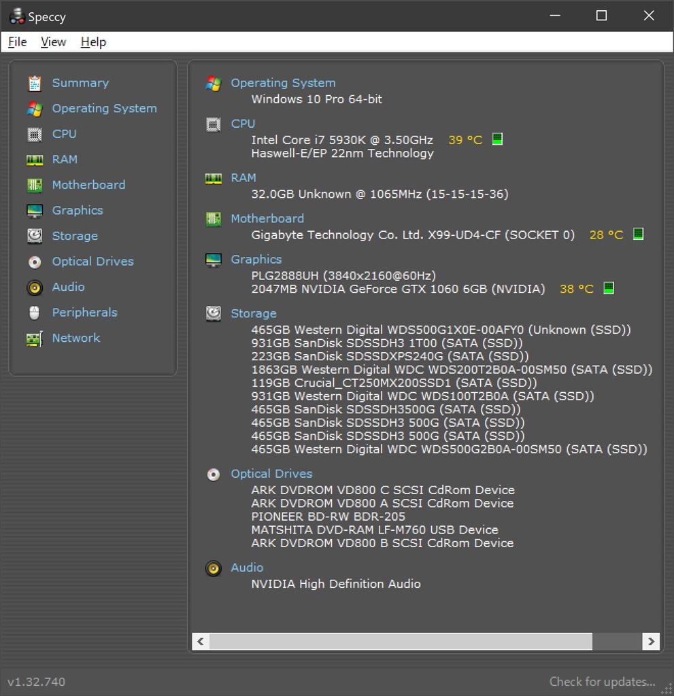Screen dimensions: 674x696
Task: Click the Speccy app icon in title bar
Action: [x=17, y=16]
